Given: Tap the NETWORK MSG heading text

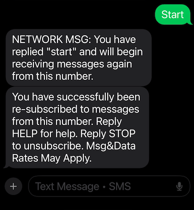Looking at the screenshot, I should tap(50, 40).
